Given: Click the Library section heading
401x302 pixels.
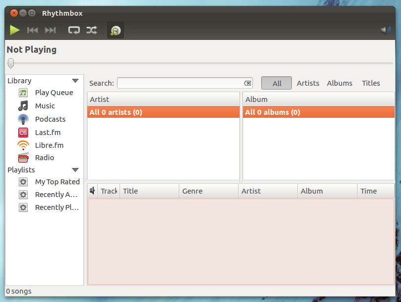Looking at the screenshot, I should [19, 81].
